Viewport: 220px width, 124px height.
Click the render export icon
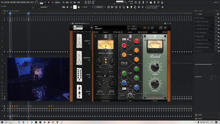[x=154, y=2]
